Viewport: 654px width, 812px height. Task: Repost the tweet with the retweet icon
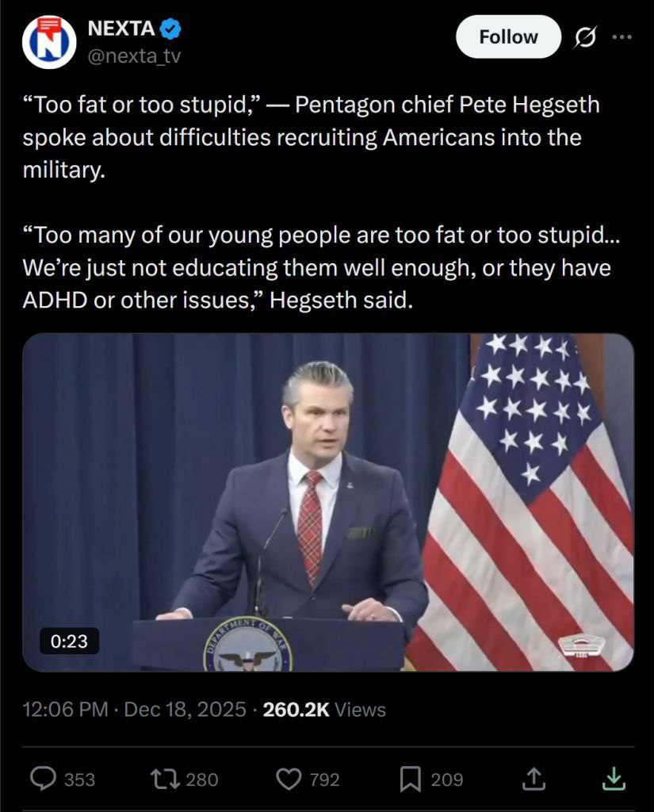click(x=165, y=779)
